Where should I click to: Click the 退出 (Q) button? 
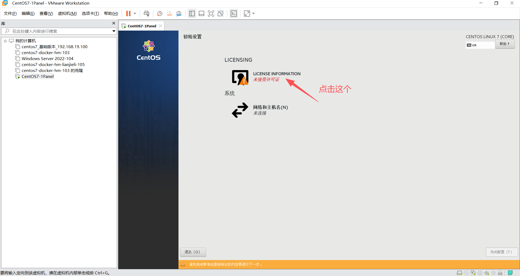[x=193, y=252]
